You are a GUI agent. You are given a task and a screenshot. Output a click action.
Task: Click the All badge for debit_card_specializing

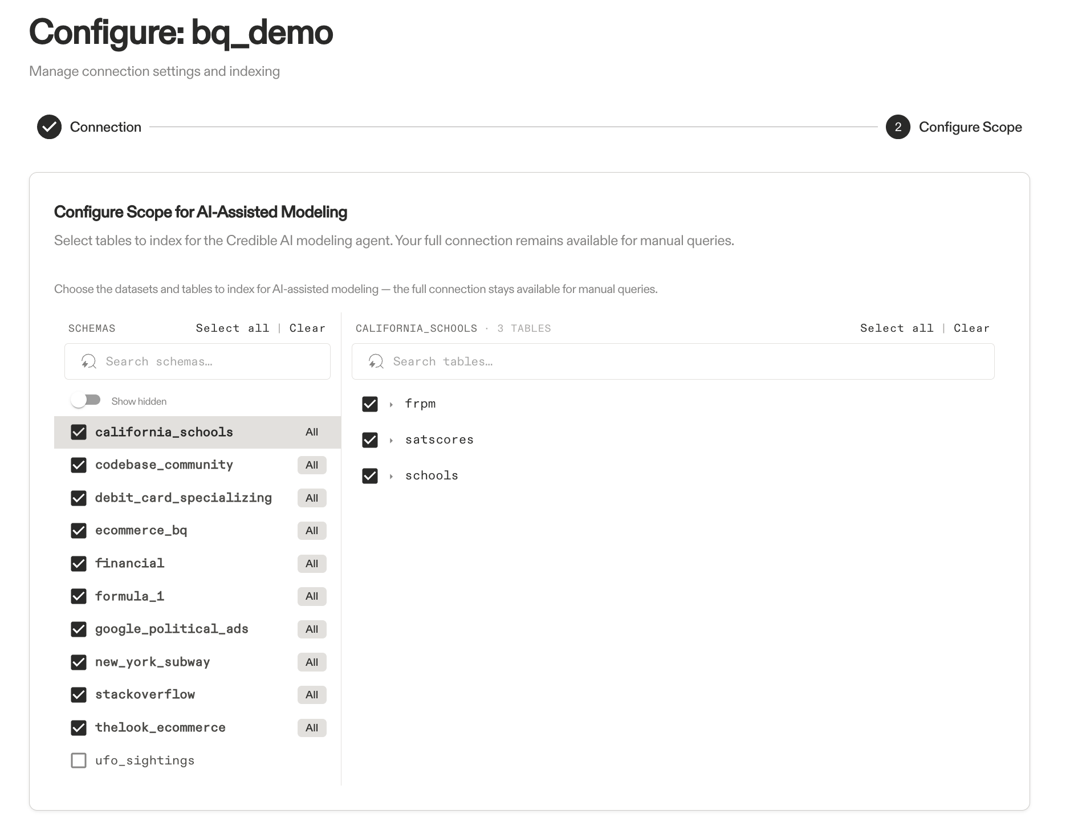312,498
